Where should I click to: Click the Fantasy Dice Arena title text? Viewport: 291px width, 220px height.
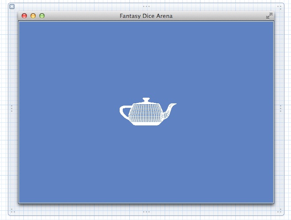(x=146, y=16)
